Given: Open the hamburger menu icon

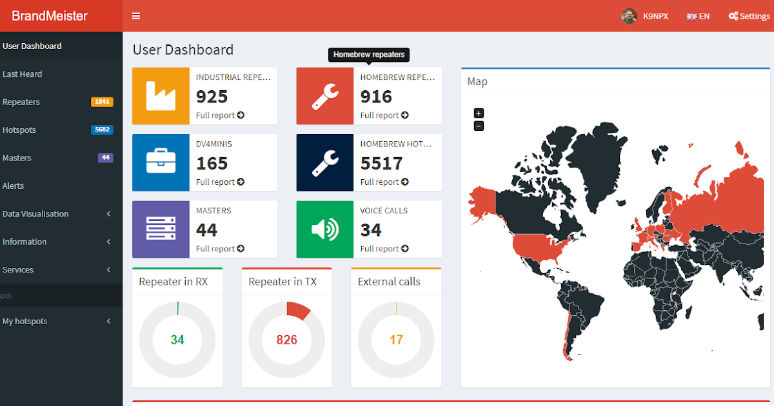Looking at the screenshot, I should pos(135,15).
